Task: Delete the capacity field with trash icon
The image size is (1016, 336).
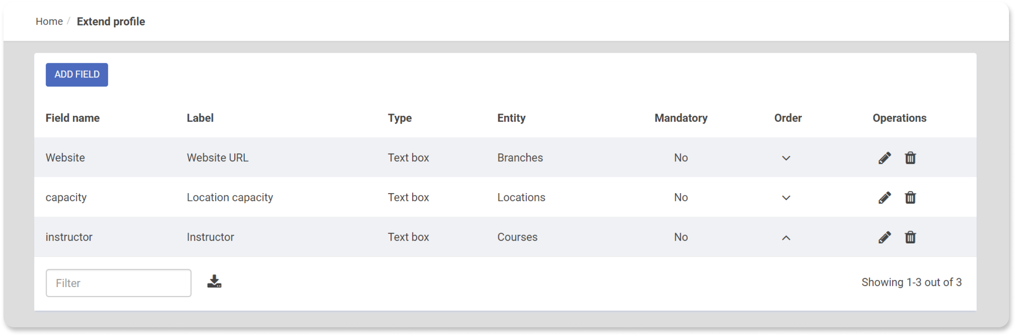Action: (x=910, y=197)
